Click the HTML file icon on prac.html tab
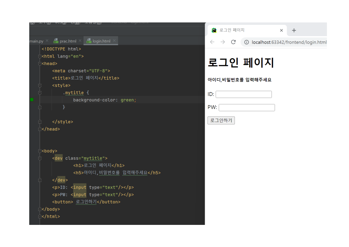The image size is (349, 247). pyautogui.click(x=56, y=41)
